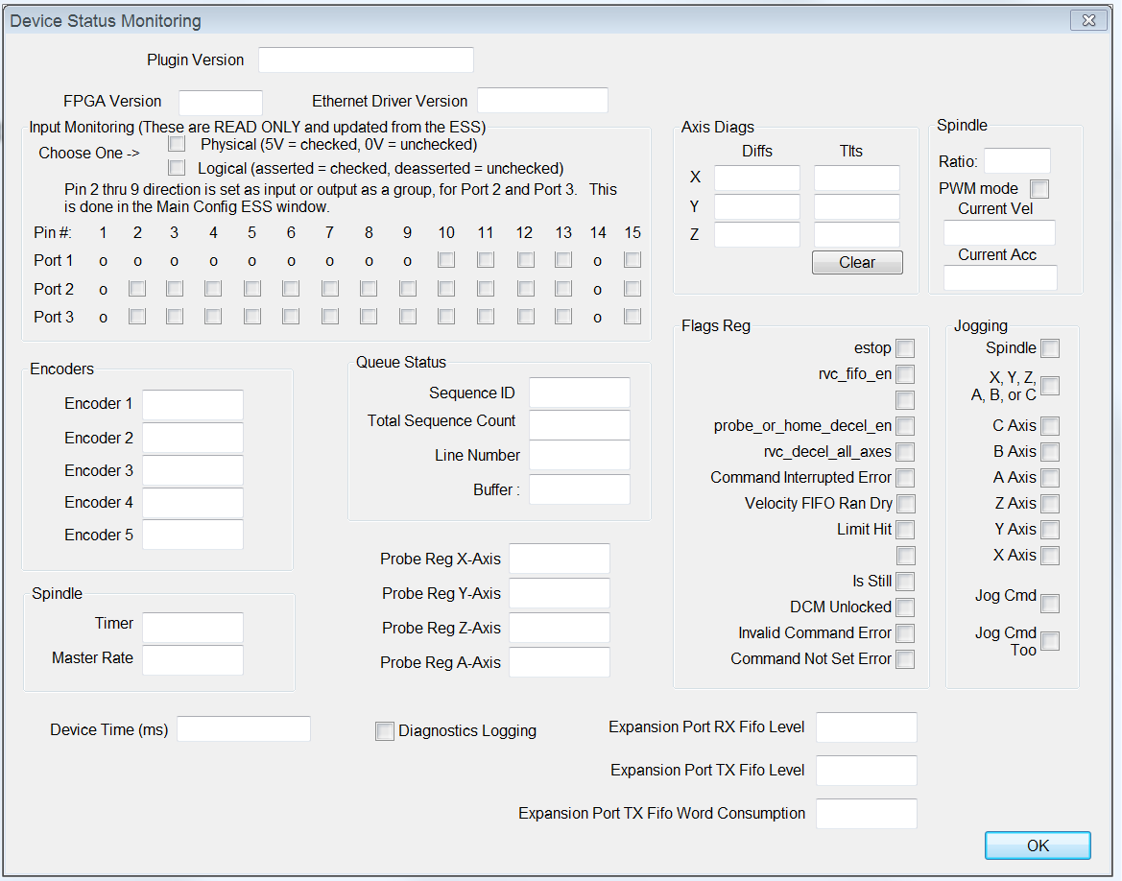Check the DCM Unlocked flag checkbox
The width and height of the screenshot is (1122, 881).
point(905,607)
